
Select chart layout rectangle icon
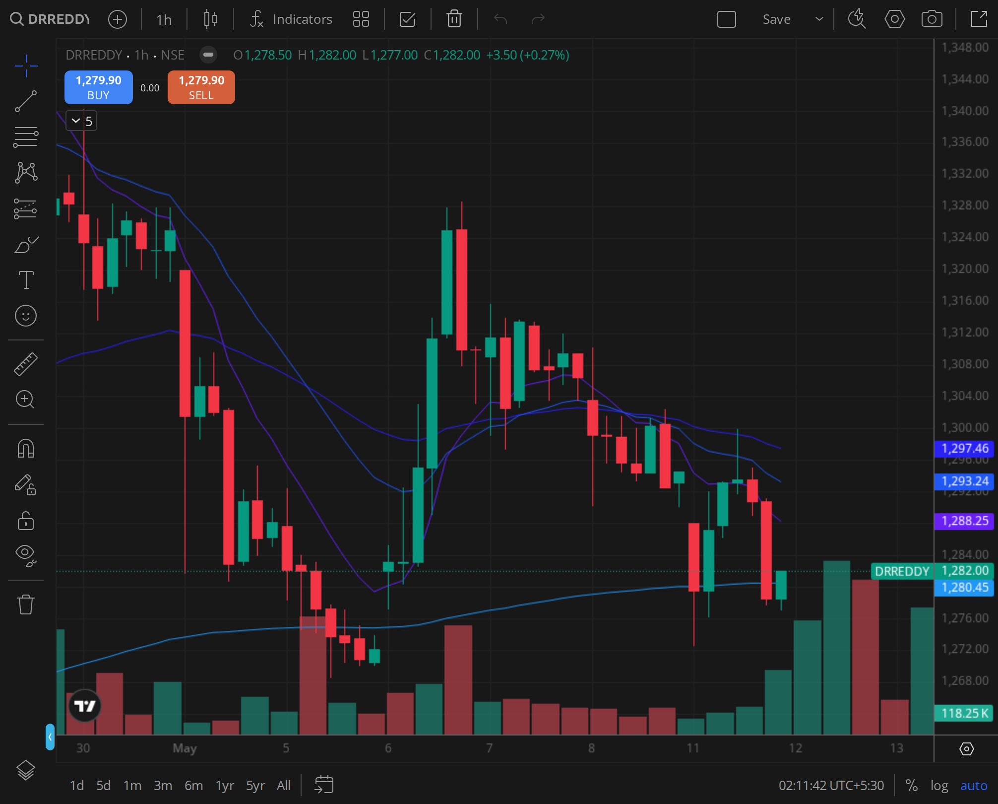[x=727, y=19]
